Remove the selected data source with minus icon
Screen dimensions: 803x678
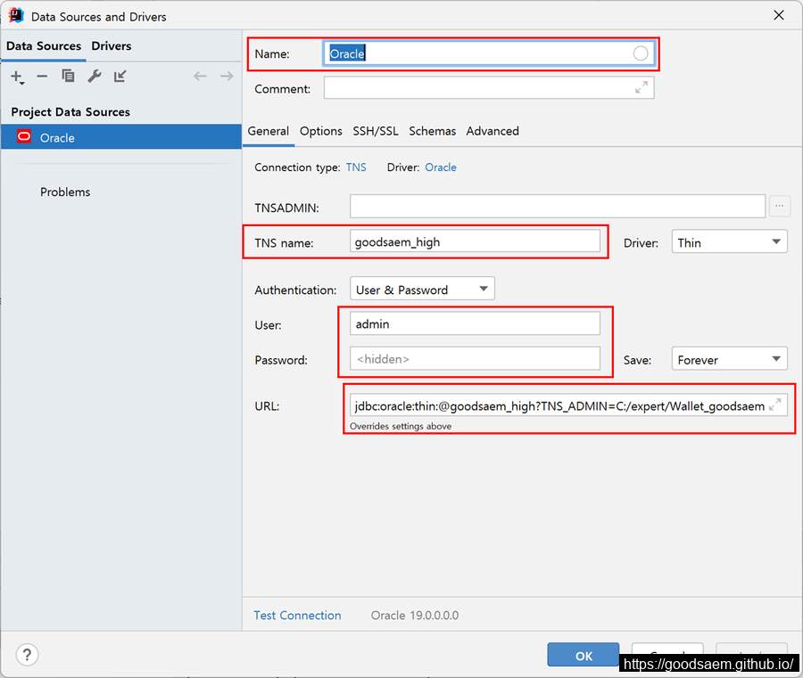tap(42, 77)
